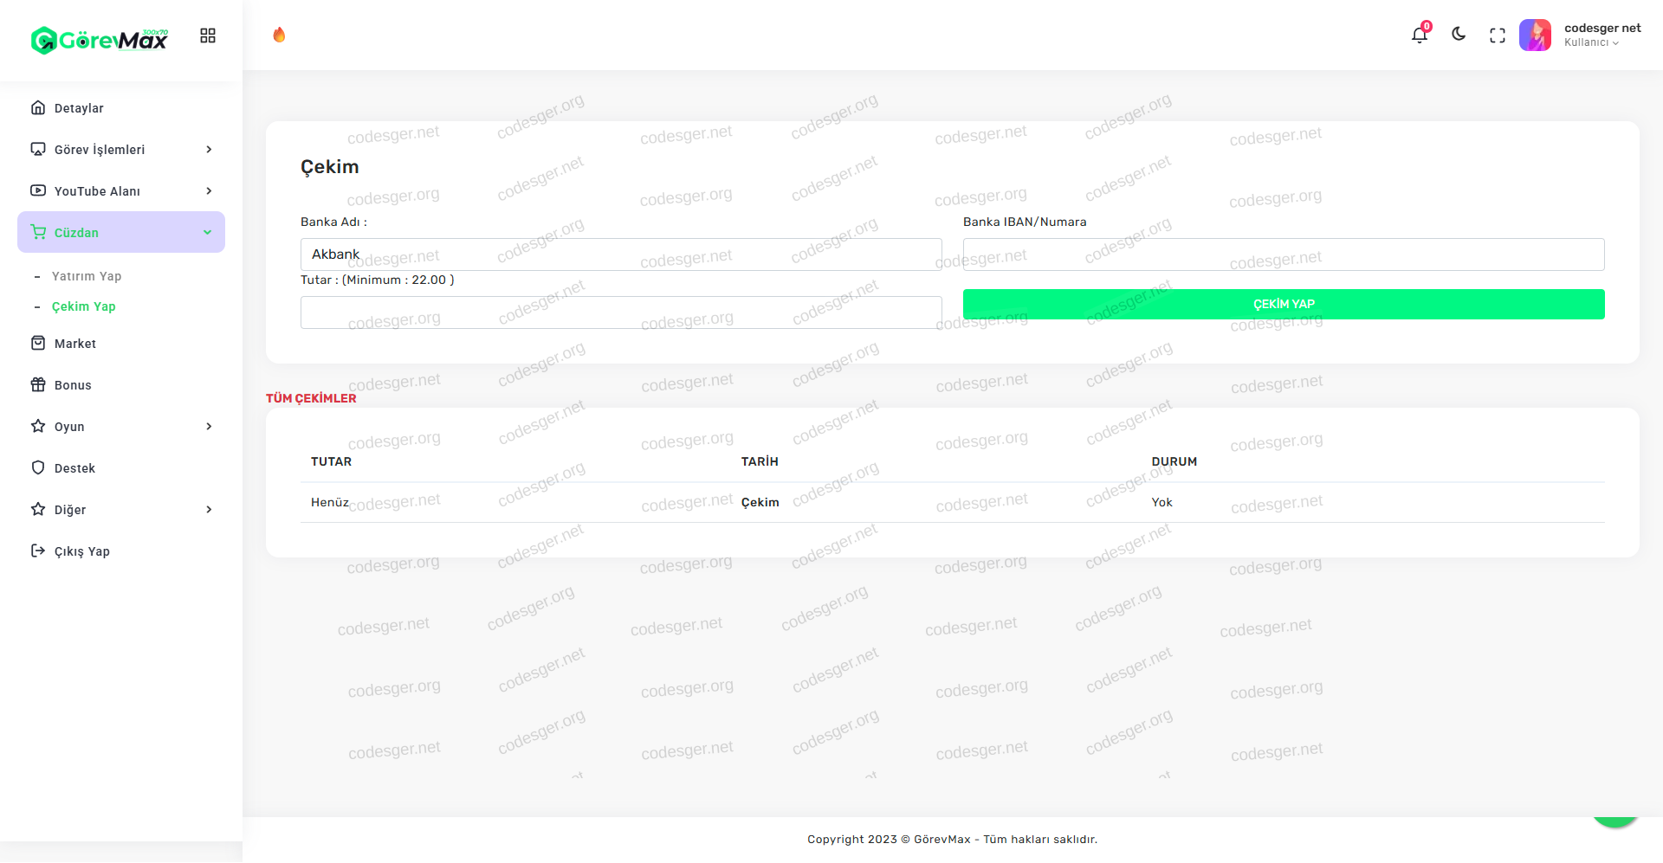Open Destek support page

(x=74, y=468)
